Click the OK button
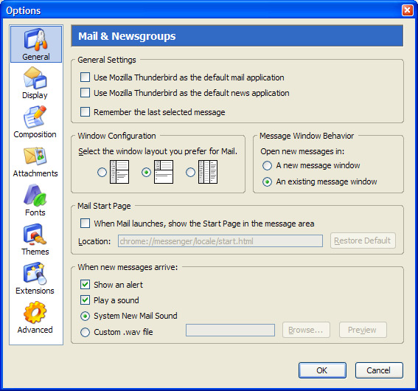The height and width of the screenshot is (391, 418). point(322,370)
